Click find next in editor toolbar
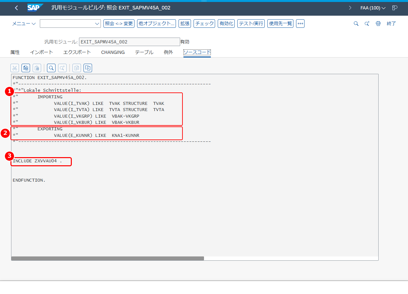Viewport: 408px width, 294px height. pos(62,68)
